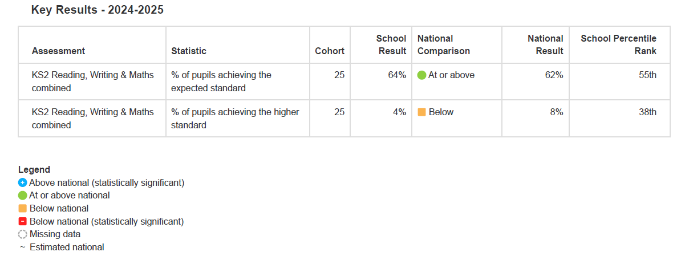Image resolution: width=681 pixels, height=264 pixels.
Task: Click the National Result column header
Action: pos(545,44)
